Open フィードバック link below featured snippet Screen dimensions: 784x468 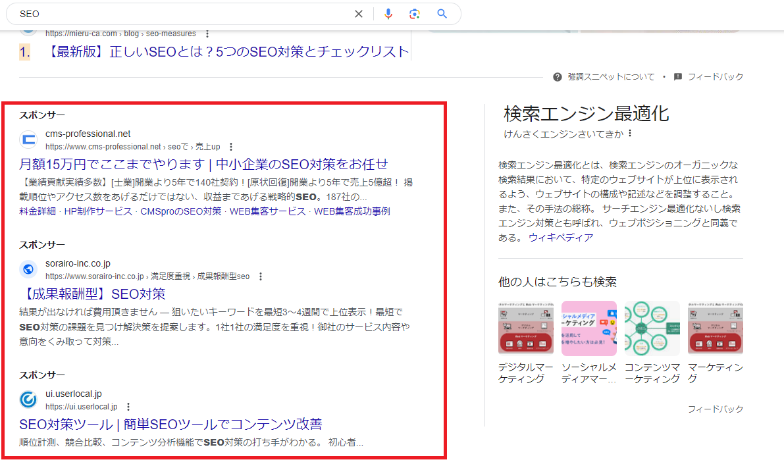[x=716, y=77]
